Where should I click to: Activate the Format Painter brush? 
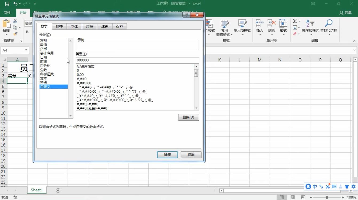(15, 34)
